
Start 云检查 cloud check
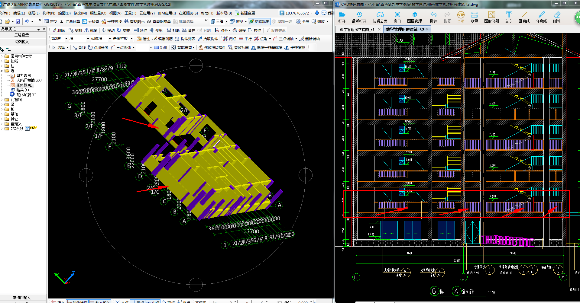click(91, 21)
